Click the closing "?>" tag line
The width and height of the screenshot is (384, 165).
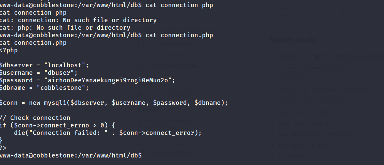coord(3,148)
